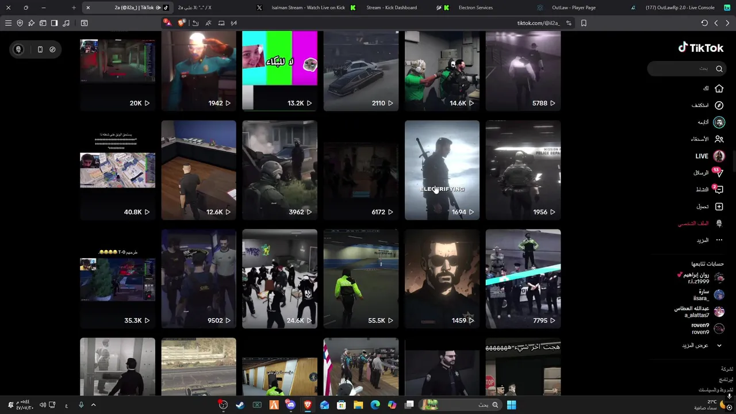Open the Explore compass icon
This screenshot has height=414, width=736.
(x=719, y=105)
